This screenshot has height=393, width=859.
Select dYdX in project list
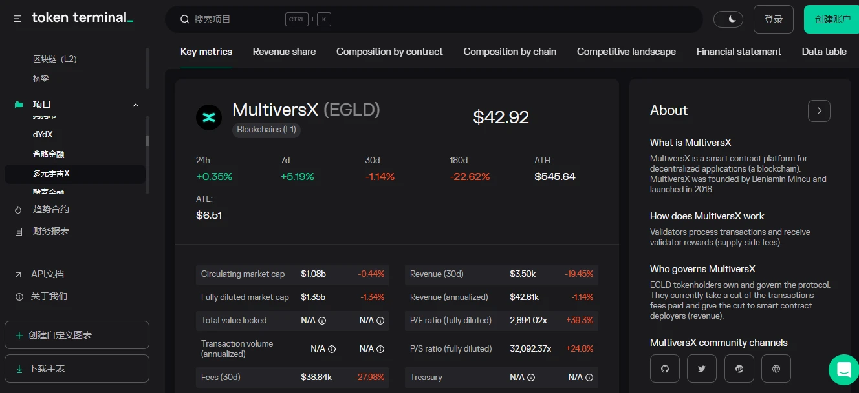pos(43,134)
